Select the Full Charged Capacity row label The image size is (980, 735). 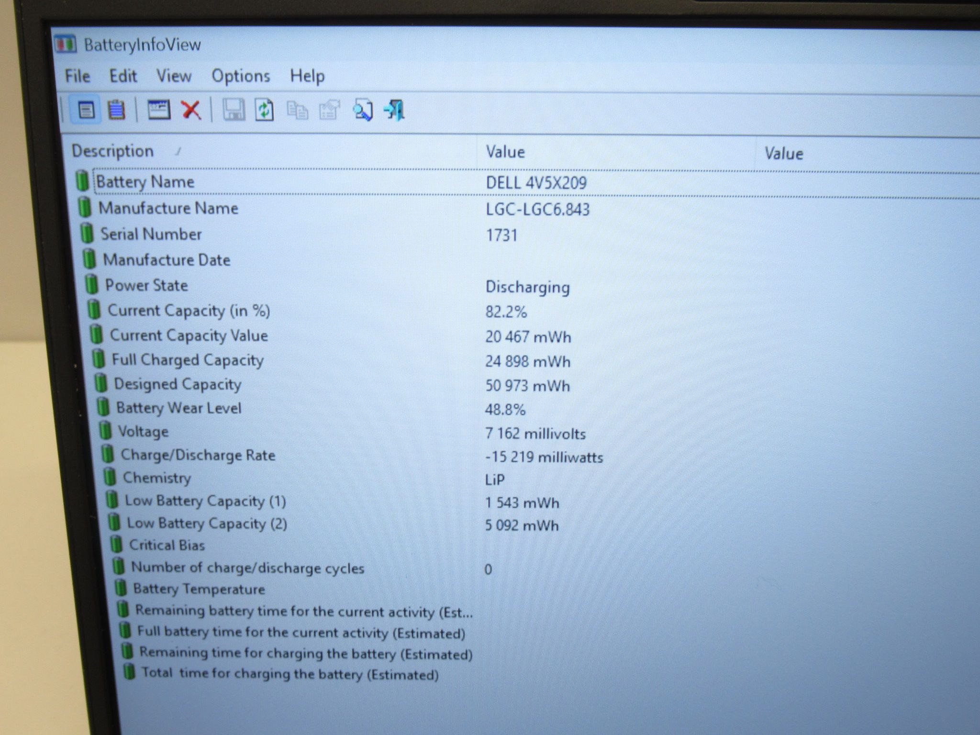point(188,360)
